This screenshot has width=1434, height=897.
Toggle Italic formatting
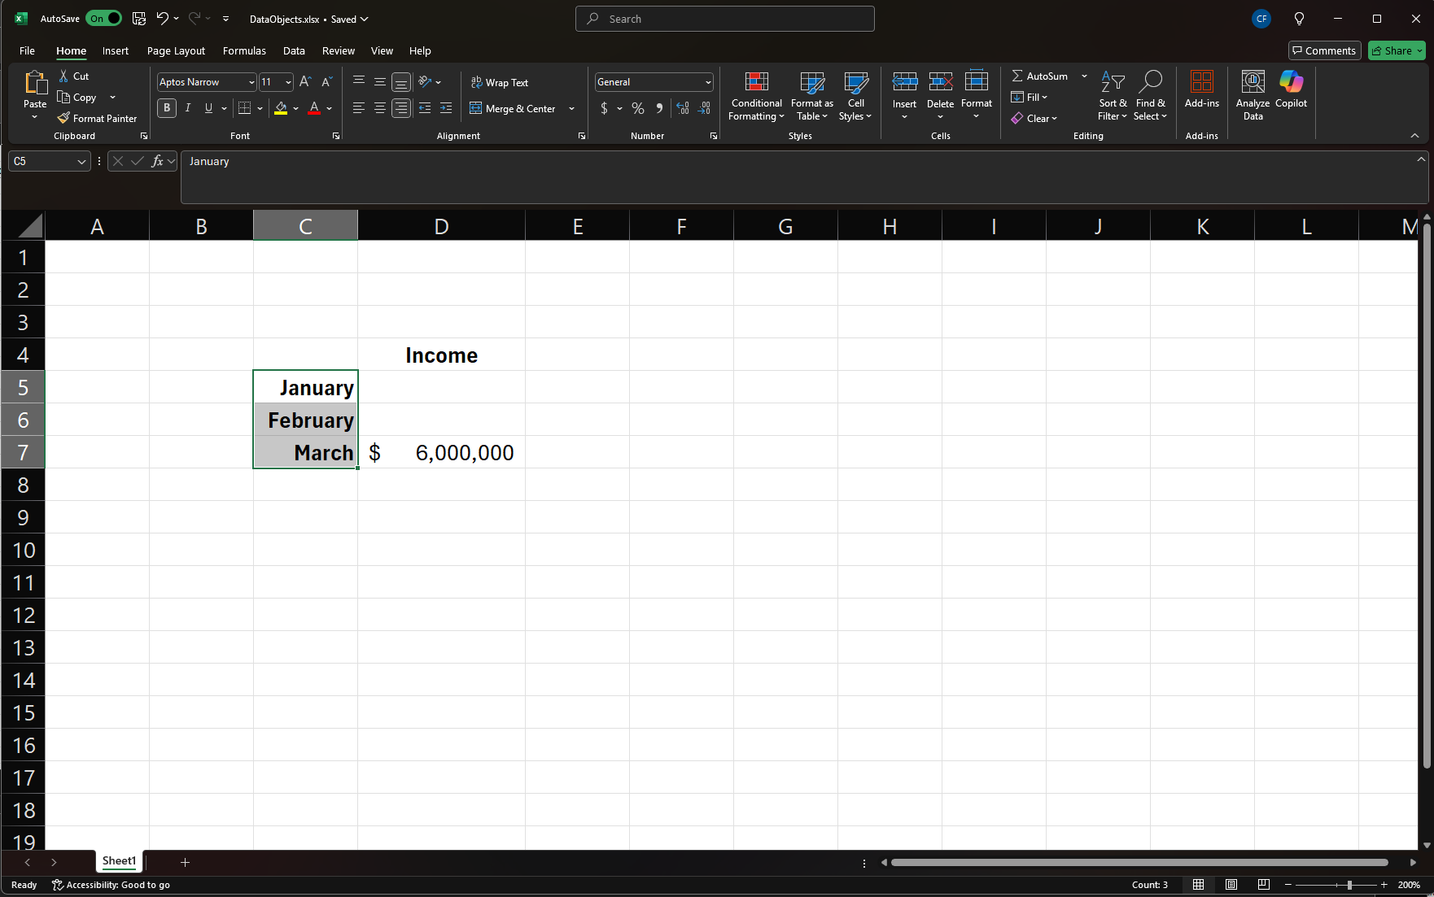click(x=188, y=108)
